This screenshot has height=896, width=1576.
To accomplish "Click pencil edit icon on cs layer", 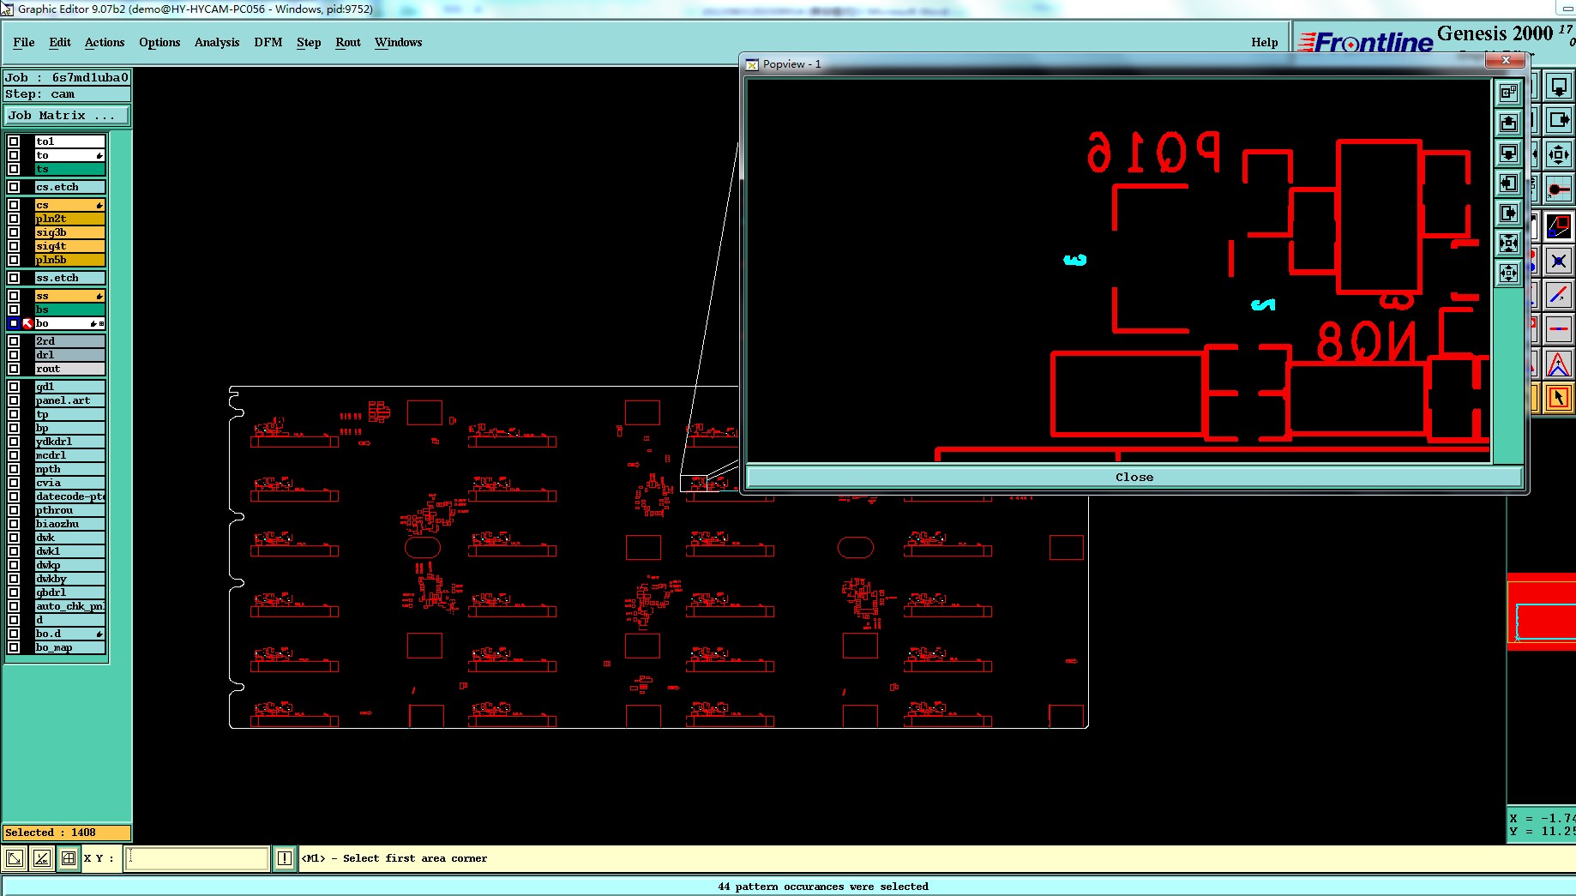I will [99, 205].
